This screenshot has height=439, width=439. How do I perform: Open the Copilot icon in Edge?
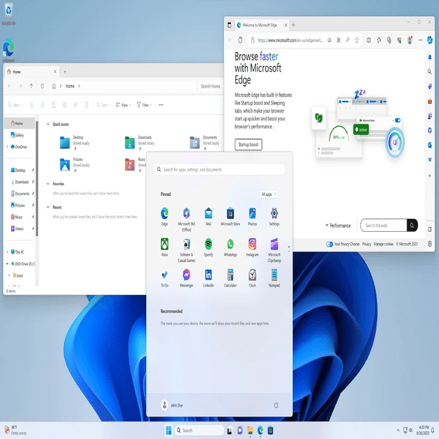(x=430, y=40)
